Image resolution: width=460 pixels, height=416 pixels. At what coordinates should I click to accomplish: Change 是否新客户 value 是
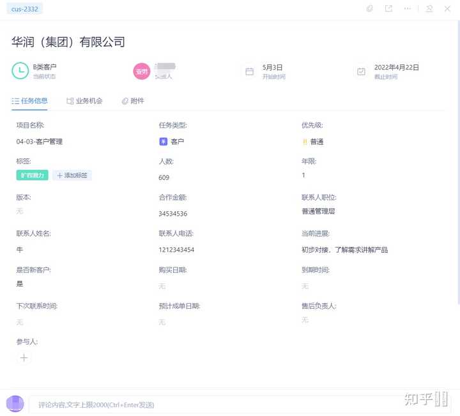(x=20, y=283)
